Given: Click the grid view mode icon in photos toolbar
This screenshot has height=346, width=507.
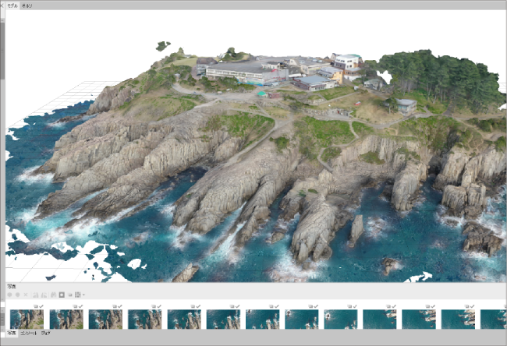Looking at the screenshot, I should coord(76,295).
